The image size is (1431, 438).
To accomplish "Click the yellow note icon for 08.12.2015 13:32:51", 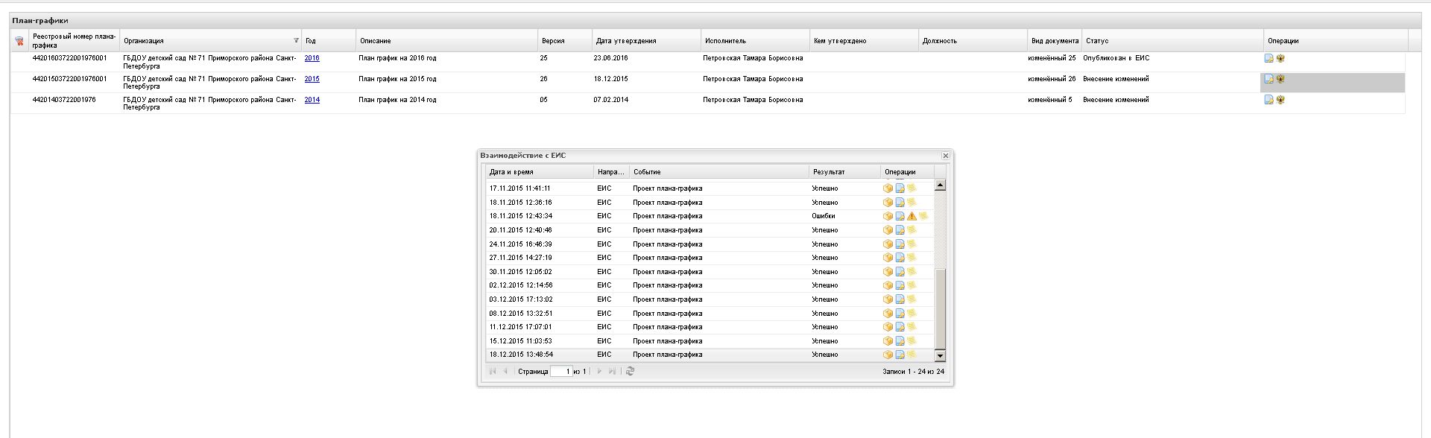I will tap(912, 314).
